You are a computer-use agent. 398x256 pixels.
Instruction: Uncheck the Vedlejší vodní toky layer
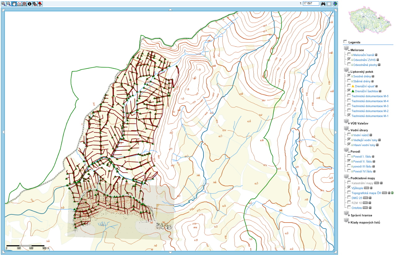point(349,140)
